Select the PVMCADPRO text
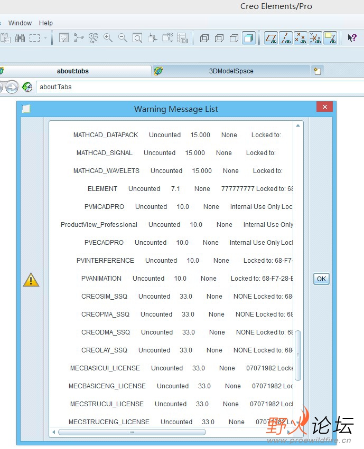The image size is (364, 449). pyautogui.click(x=104, y=207)
